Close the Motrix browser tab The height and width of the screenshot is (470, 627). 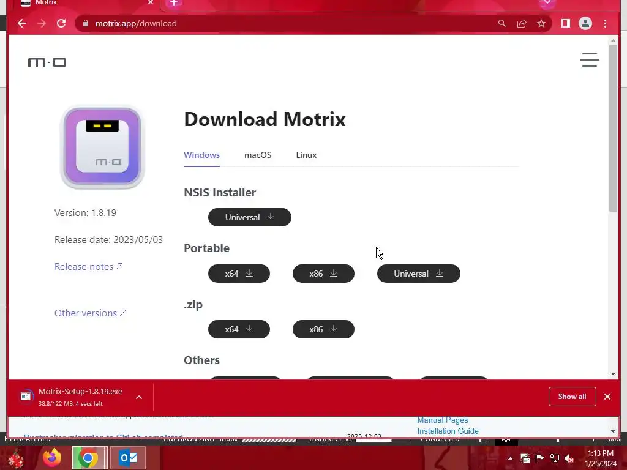151,2
